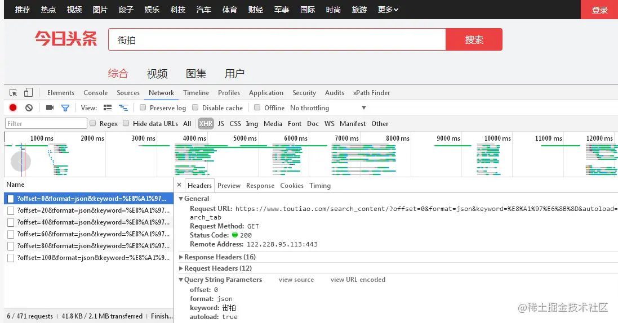
Task: Click the 街拍 search input box
Action: pyautogui.click(x=277, y=39)
